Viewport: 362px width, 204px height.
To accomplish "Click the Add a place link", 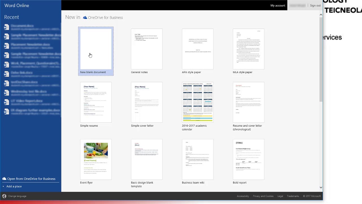I will [x=14, y=186].
